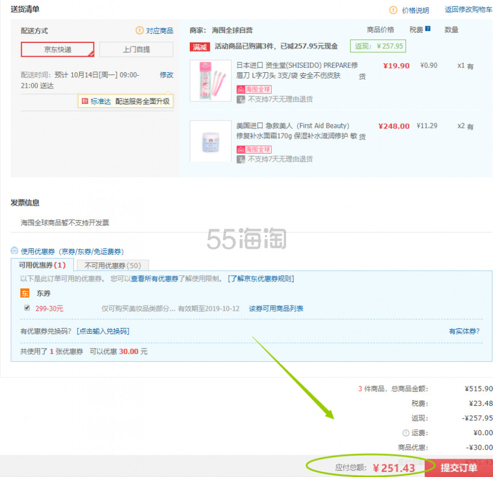Click 点击输入兑换码 link
The height and width of the screenshot is (477, 493).
[x=103, y=331]
